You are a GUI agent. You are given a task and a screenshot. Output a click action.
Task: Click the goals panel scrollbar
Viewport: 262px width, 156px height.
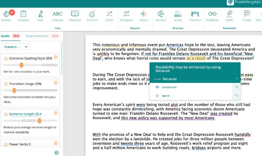(62, 58)
